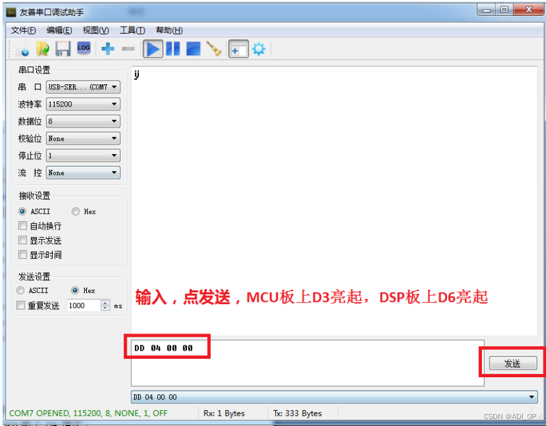Pause the serial data stream
The width and height of the screenshot is (546, 426).
[172, 49]
